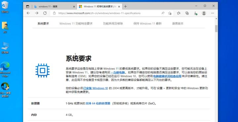This screenshot has width=238, height=122.
Task: Select the Microsoft Edge desktop shortcut
Action: (x=5, y=69)
